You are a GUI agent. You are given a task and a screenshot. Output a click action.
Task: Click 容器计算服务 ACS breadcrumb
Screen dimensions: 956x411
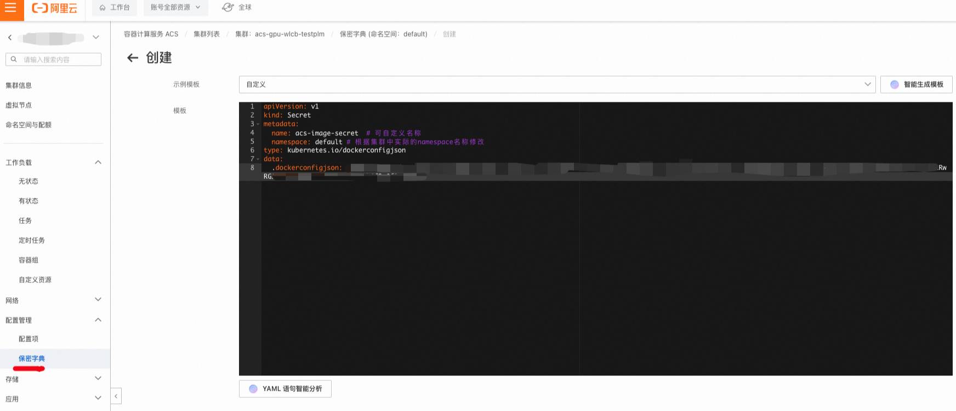pos(151,34)
